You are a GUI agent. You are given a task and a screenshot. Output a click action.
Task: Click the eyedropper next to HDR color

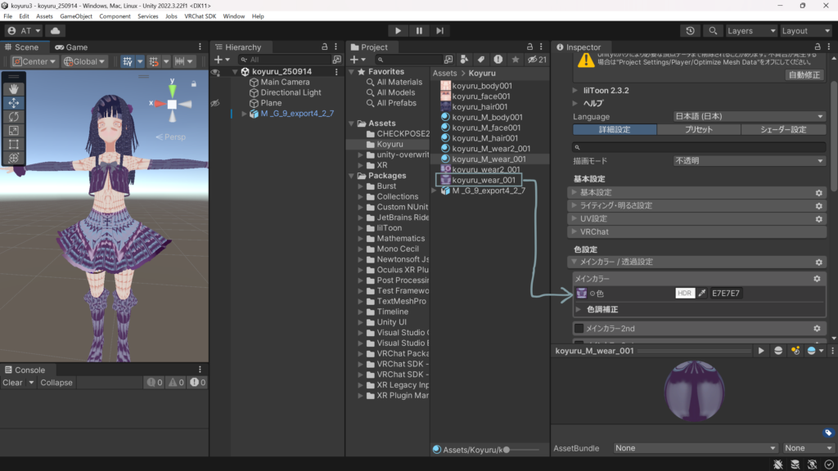tap(701, 293)
